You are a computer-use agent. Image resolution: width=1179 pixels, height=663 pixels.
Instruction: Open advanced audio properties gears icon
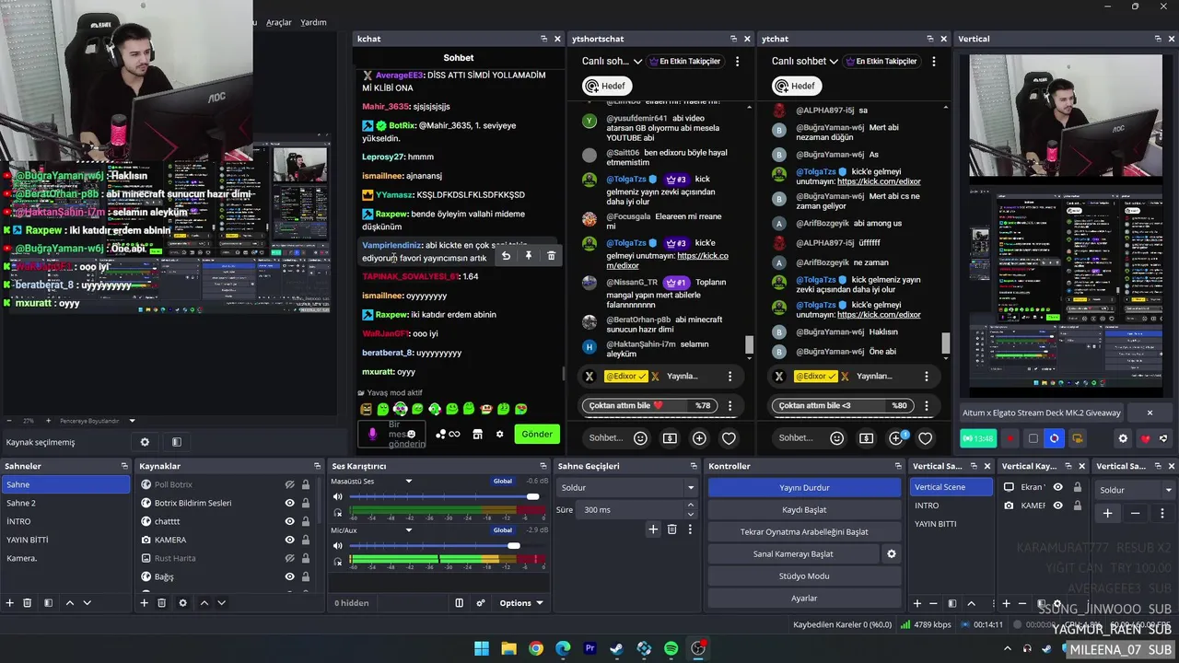coord(481,603)
